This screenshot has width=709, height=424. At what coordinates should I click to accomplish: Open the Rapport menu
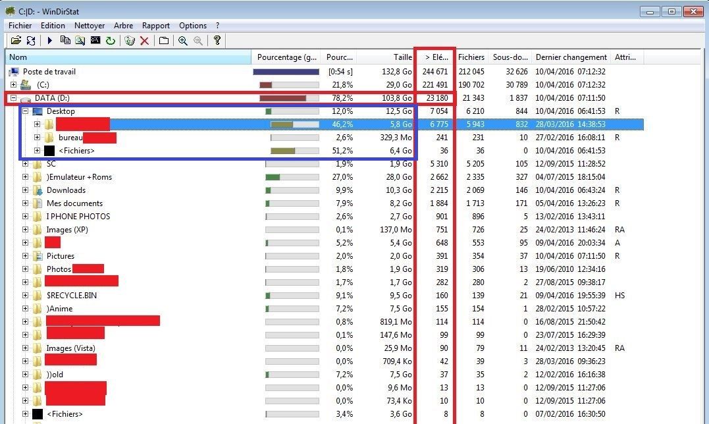[x=155, y=25]
